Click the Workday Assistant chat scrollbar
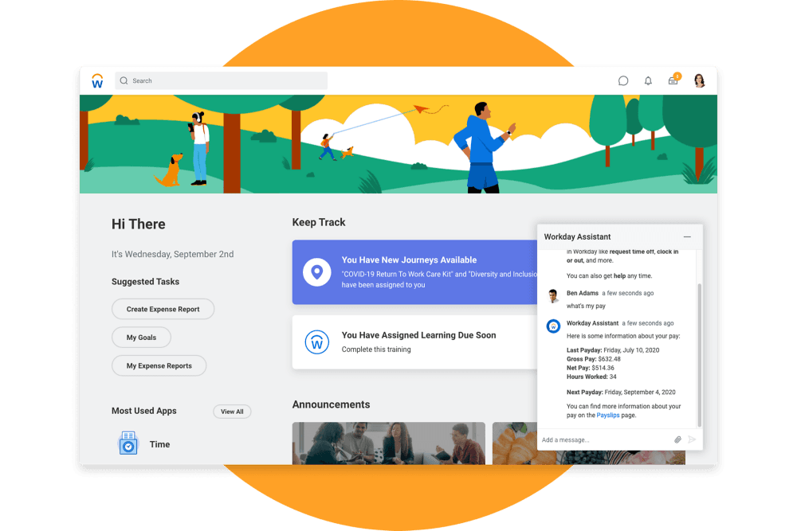This screenshot has height=531, width=797. coord(700,355)
